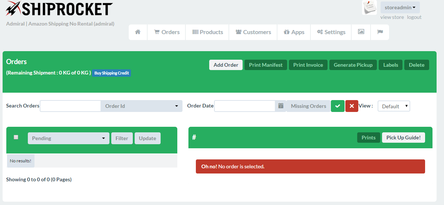
Task: Expand the storeadmin user menu
Action: (400, 7)
